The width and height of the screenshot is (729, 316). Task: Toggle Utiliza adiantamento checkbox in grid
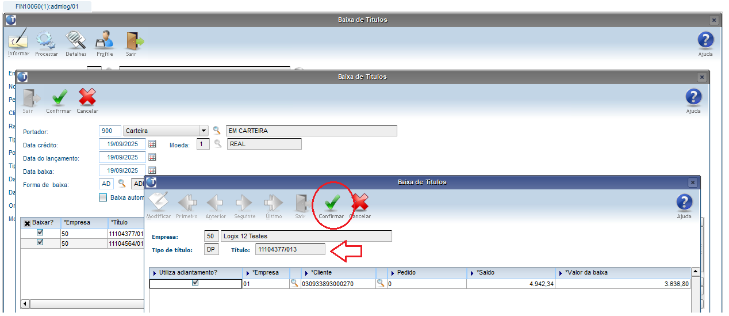point(195,283)
